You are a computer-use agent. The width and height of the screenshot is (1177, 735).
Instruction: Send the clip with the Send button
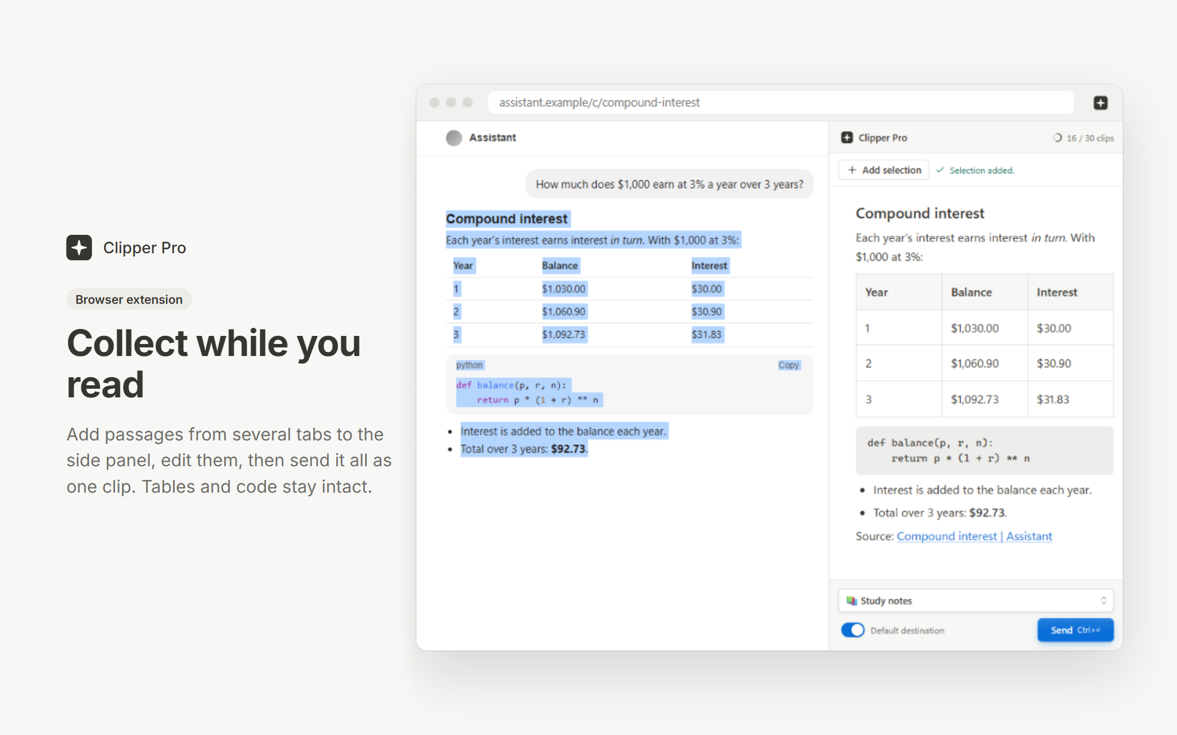pyautogui.click(x=1075, y=630)
